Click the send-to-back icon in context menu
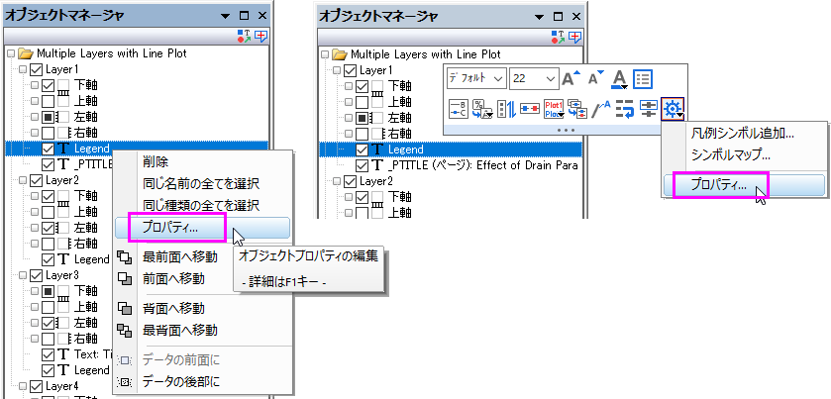This screenshot has width=831, height=399. coord(124,330)
